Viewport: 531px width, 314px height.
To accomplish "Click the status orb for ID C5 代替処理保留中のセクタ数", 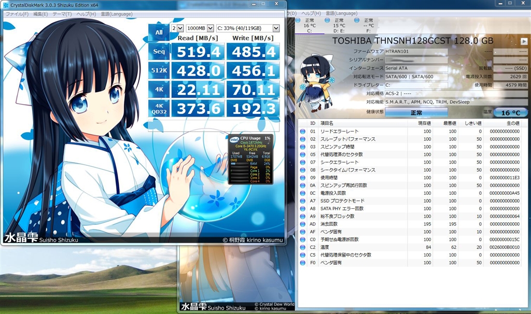I will [303, 255].
